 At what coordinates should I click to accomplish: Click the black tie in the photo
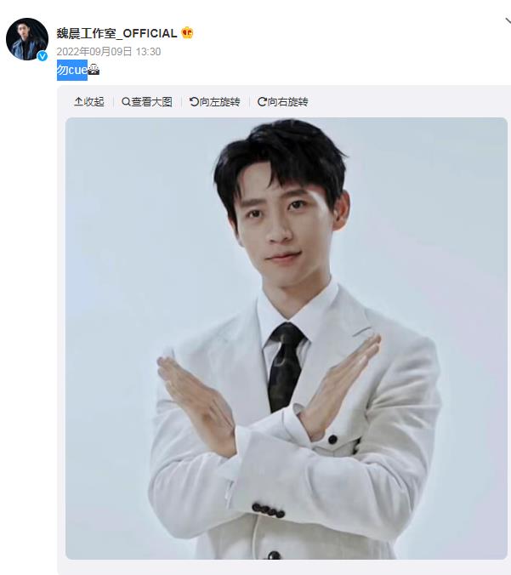coord(285,367)
